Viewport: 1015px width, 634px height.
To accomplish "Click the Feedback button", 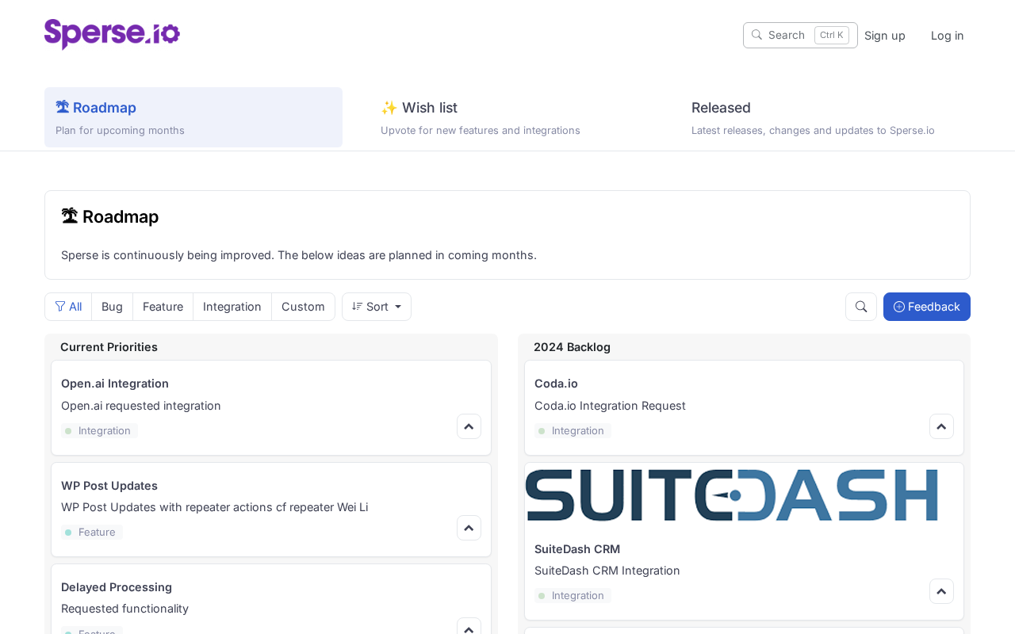I will pyautogui.click(x=926, y=307).
